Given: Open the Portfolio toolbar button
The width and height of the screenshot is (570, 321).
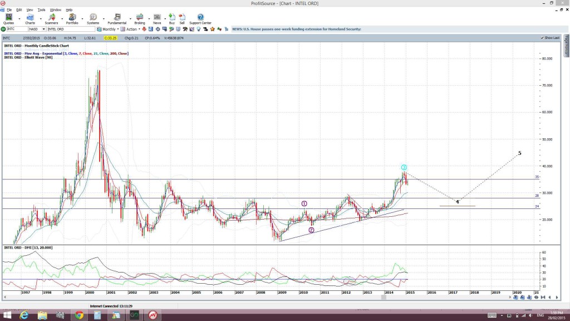Looking at the screenshot, I should coord(72,19).
